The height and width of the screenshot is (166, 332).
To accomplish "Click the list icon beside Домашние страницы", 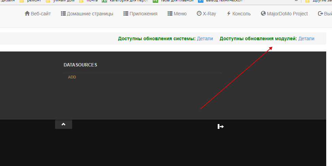I will [x=63, y=14].
